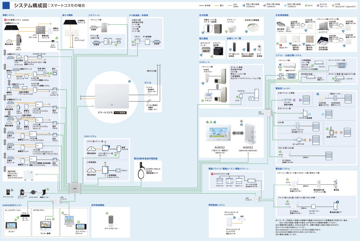Select the エネファーム section heading
The width and height of the screenshot is (360, 241).
pos(94,15)
